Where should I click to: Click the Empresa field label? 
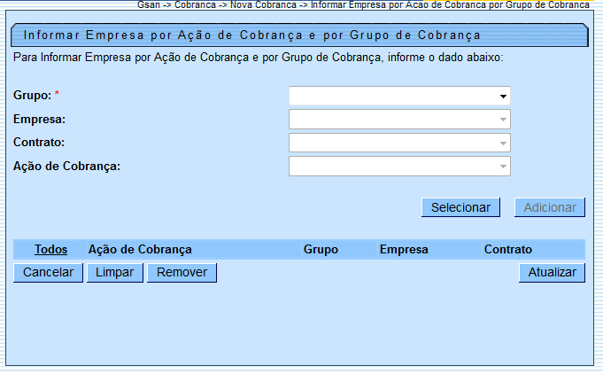[x=40, y=119]
